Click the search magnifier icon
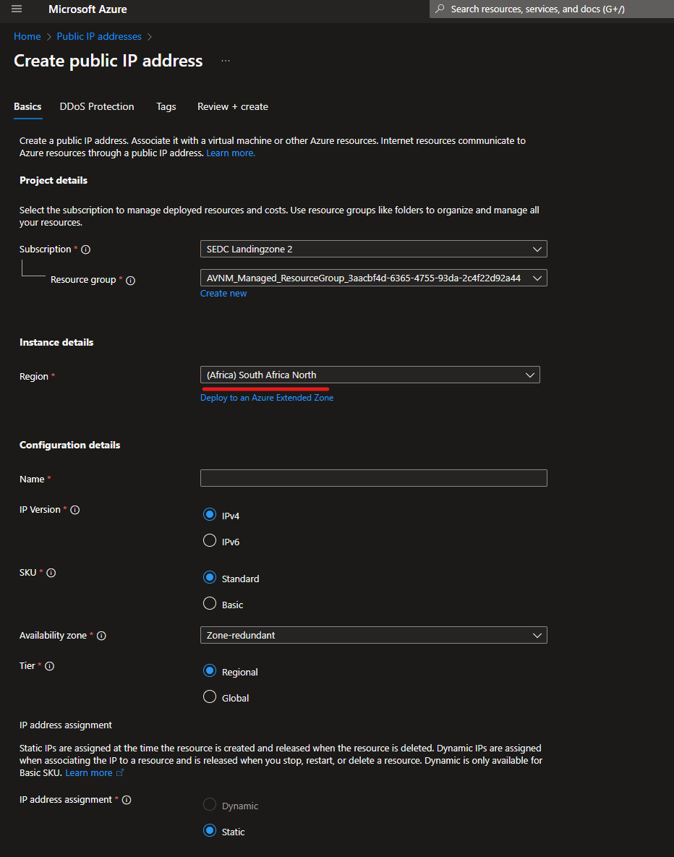674x857 pixels. pyautogui.click(x=440, y=9)
